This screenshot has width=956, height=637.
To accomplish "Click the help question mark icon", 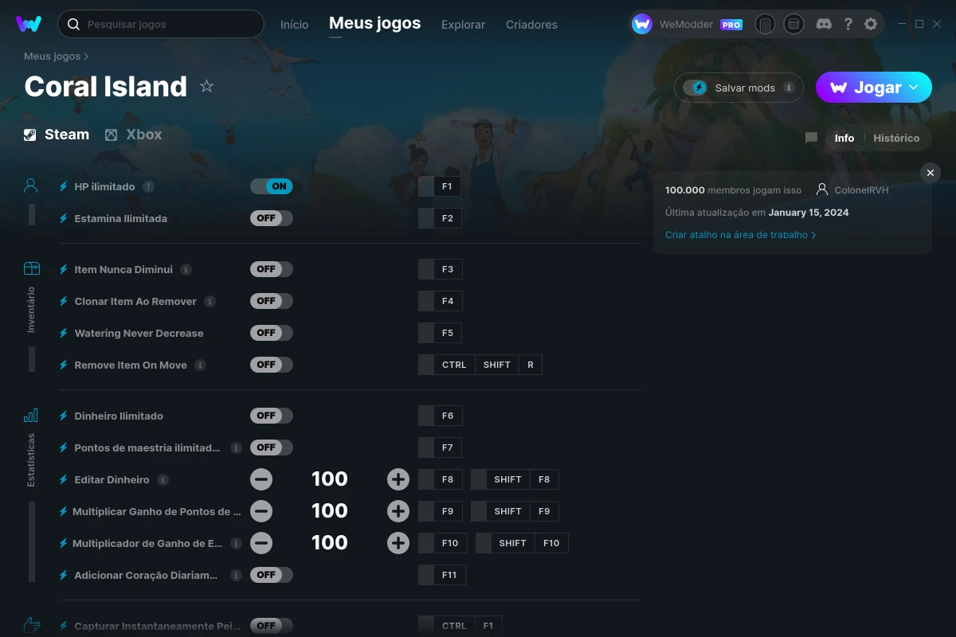I will tap(848, 24).
